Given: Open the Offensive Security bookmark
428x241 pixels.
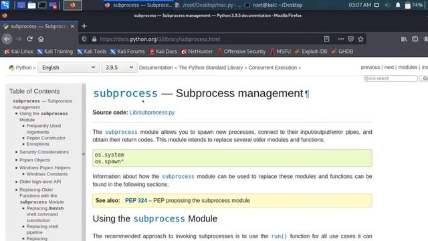Looking at the screenshot, I should coord(241,52).
